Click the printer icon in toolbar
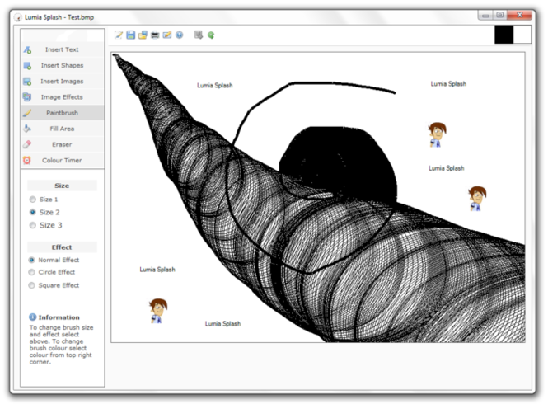 (155, 35)
